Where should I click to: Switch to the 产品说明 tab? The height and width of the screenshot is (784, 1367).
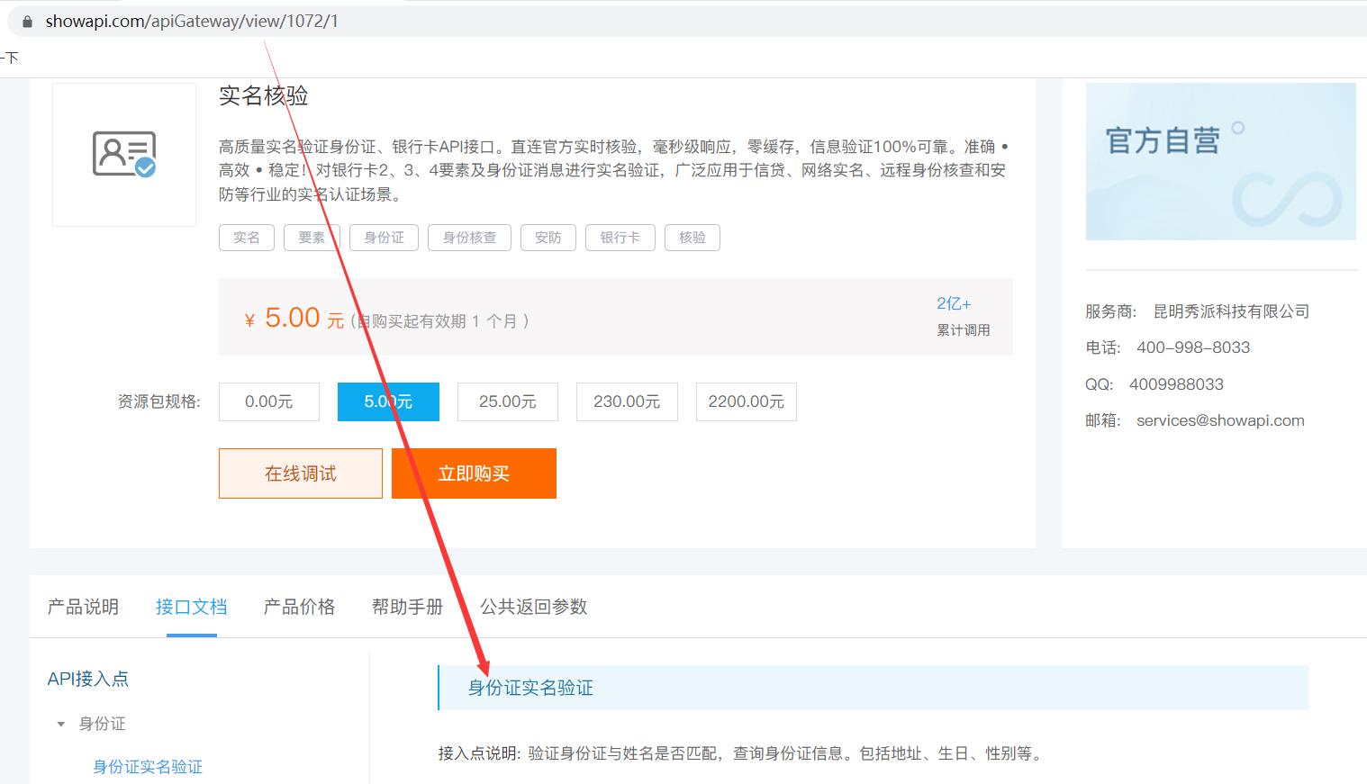pyautogui.click(x=83, y=607)
